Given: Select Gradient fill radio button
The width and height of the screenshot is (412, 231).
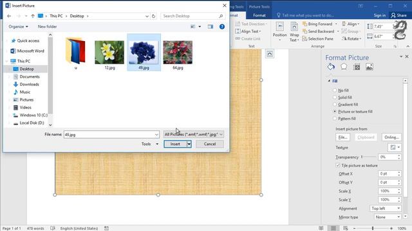Looking at the screenshot, I should click(x=335, y=104).
